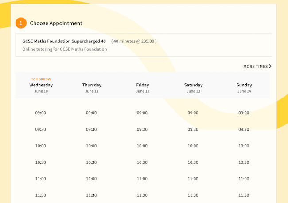Pick Friday 09:00 appointment
This screenshot has height=203, width=288.
[142, 113]
